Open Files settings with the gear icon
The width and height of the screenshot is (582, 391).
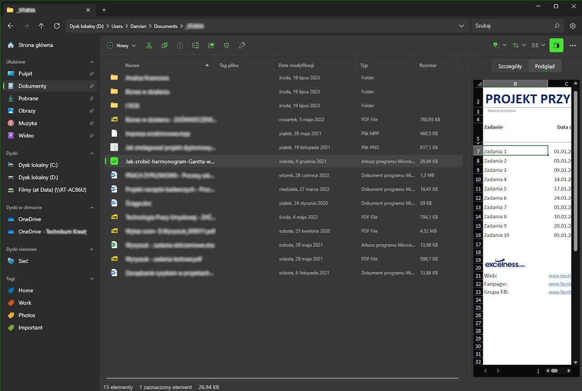pyautogui.click(x=572, y=26)
